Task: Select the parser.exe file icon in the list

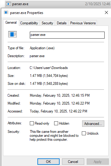Action: (9, 4)
